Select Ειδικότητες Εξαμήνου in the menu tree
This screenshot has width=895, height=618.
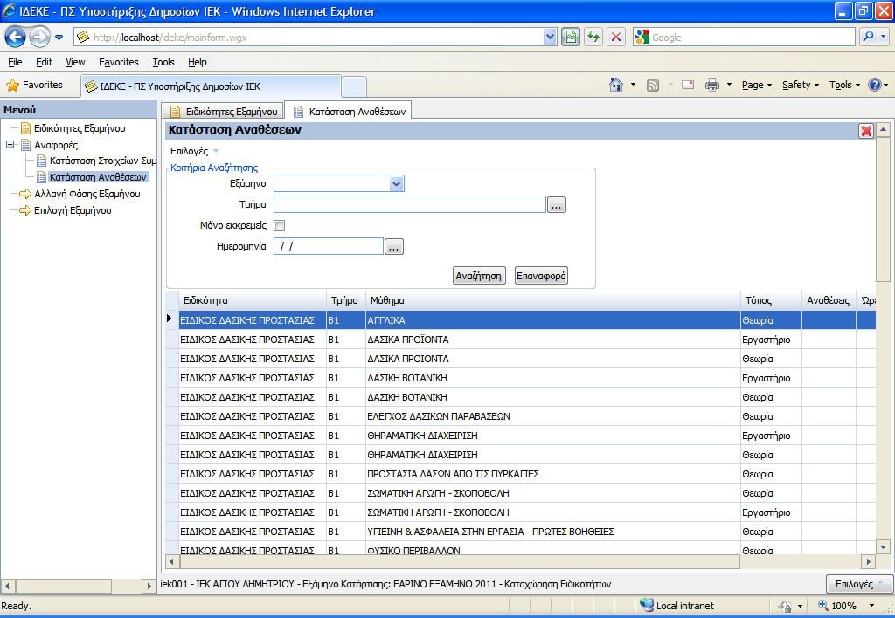pos(80,128)
